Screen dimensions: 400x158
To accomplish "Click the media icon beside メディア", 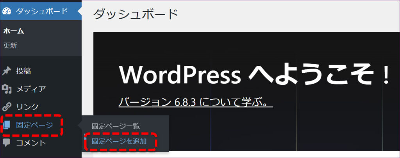I will point(7,89).
